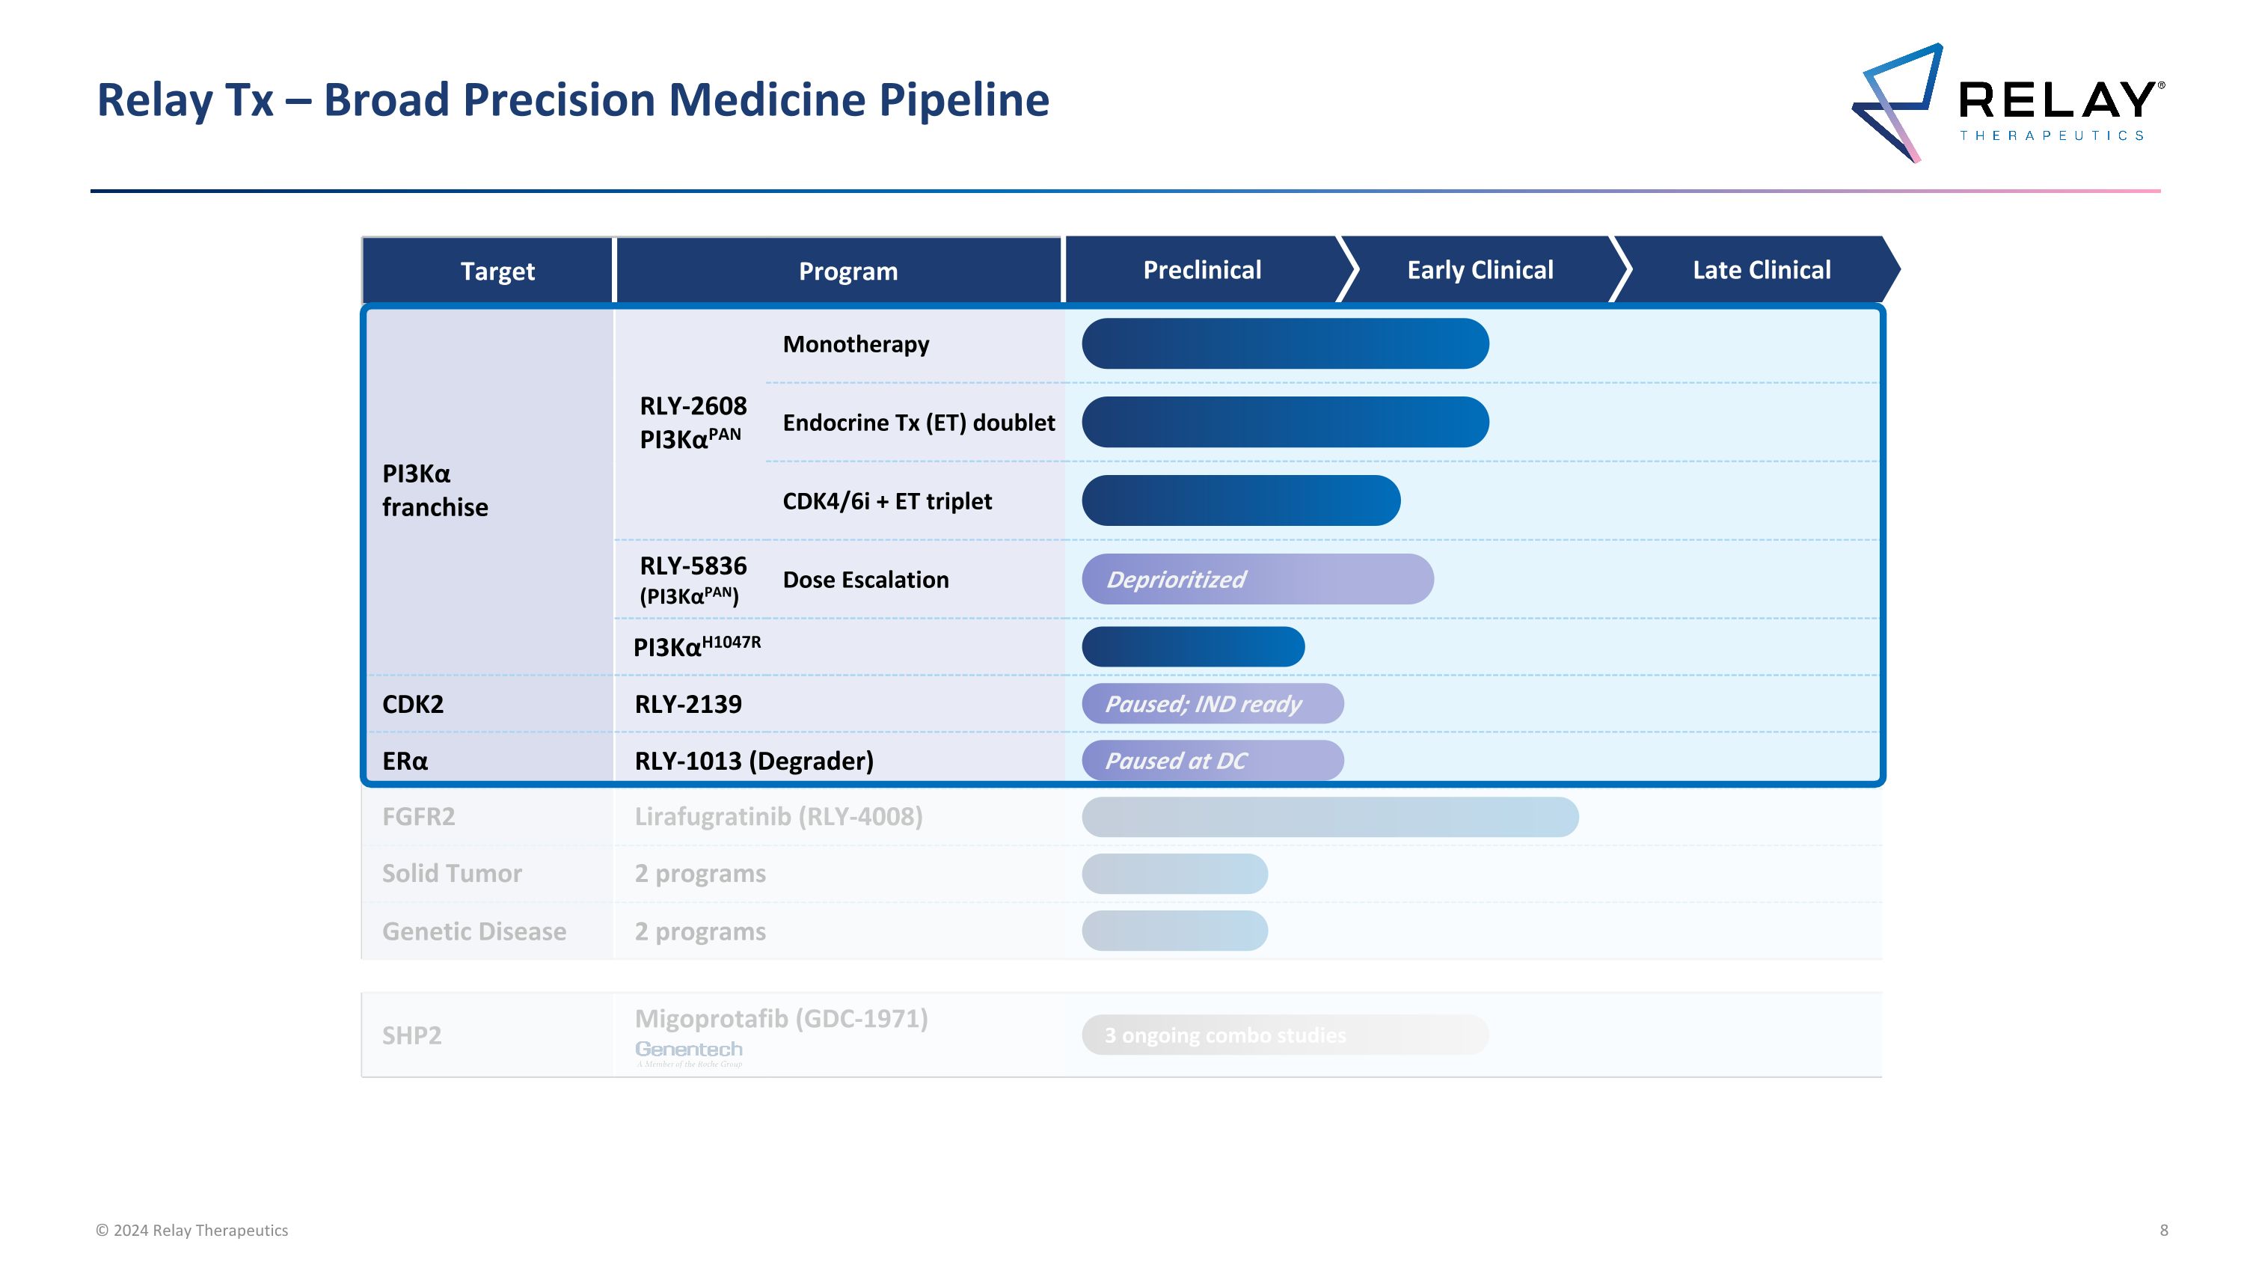Click the Paused at DC pill

point(1212,760)
